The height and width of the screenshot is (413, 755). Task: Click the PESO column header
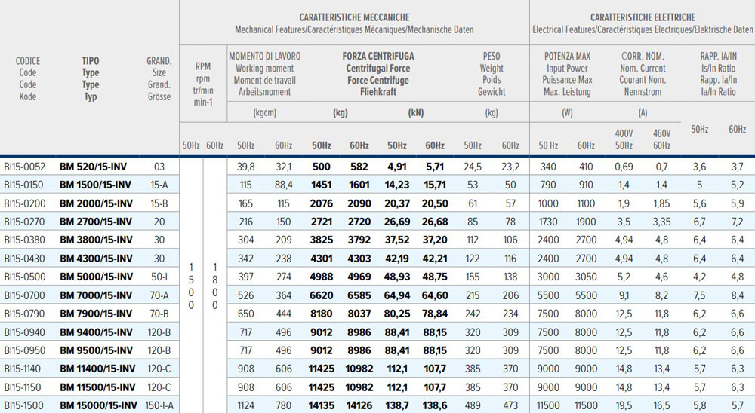tap(492, 57)
